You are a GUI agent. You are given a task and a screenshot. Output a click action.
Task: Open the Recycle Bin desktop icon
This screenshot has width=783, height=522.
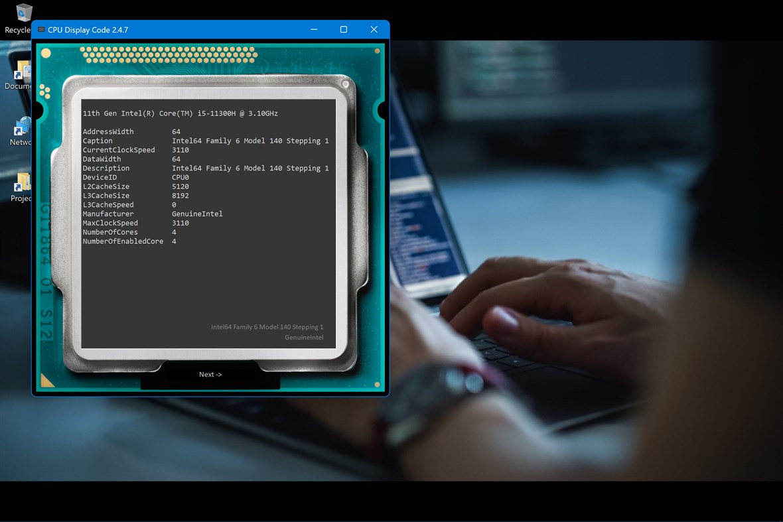(x=24, y=17)
